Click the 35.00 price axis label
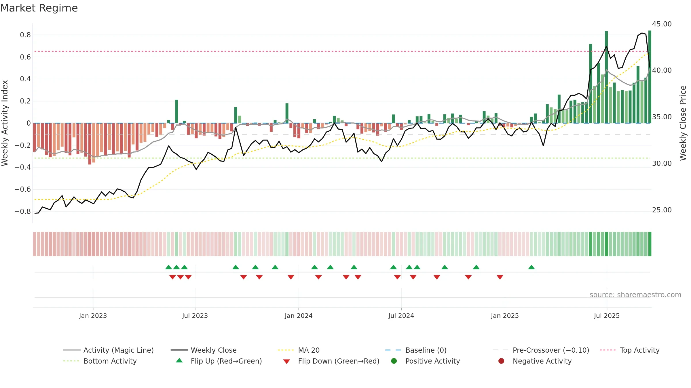The height and width of the screenshot is (388, 691). (662, 117)
